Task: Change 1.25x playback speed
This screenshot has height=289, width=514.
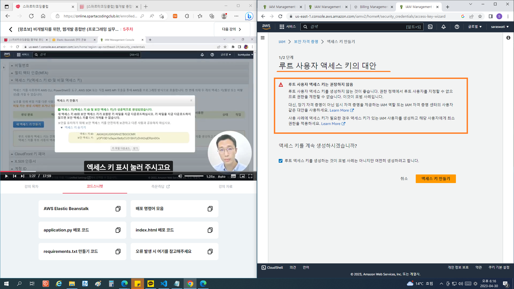Action: (x=210, y=176)
